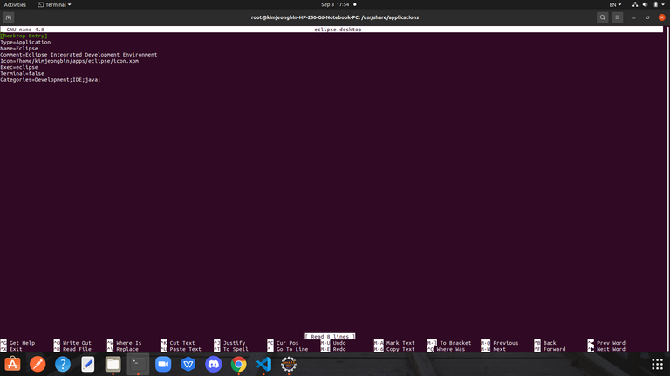This screenshot has height=376, width=670.
Task: Launch Ubuntu Software from the dock
Action: point(12,365)
